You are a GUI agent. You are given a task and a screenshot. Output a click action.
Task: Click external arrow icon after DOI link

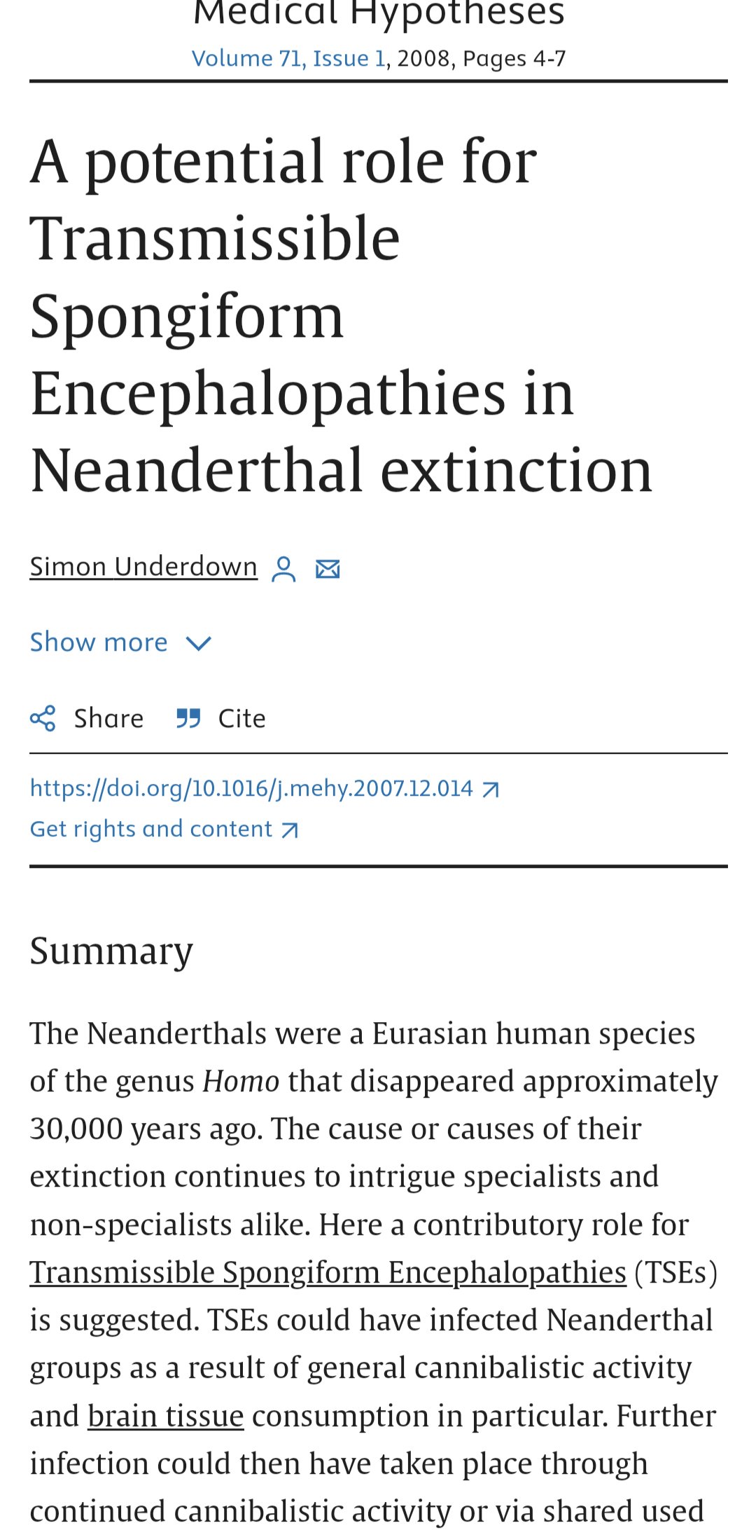coord(491,790)
